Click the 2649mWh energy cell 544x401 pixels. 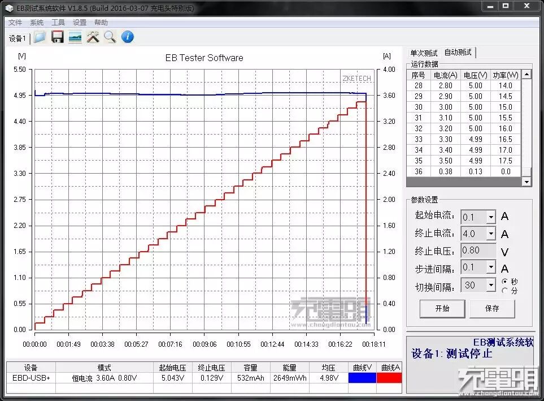pyautogui.click(x=290, y=378)
